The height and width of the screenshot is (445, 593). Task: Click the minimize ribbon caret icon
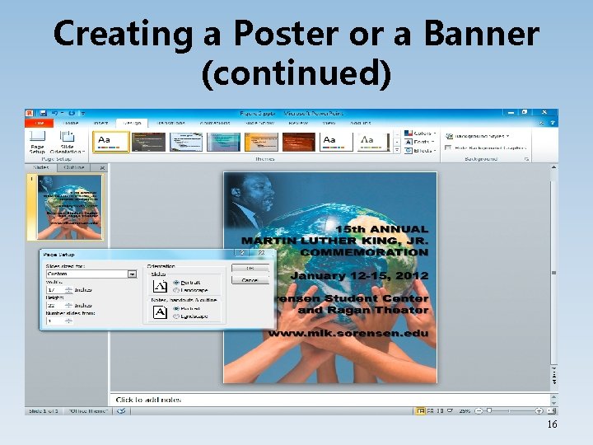tap(541, 123)
